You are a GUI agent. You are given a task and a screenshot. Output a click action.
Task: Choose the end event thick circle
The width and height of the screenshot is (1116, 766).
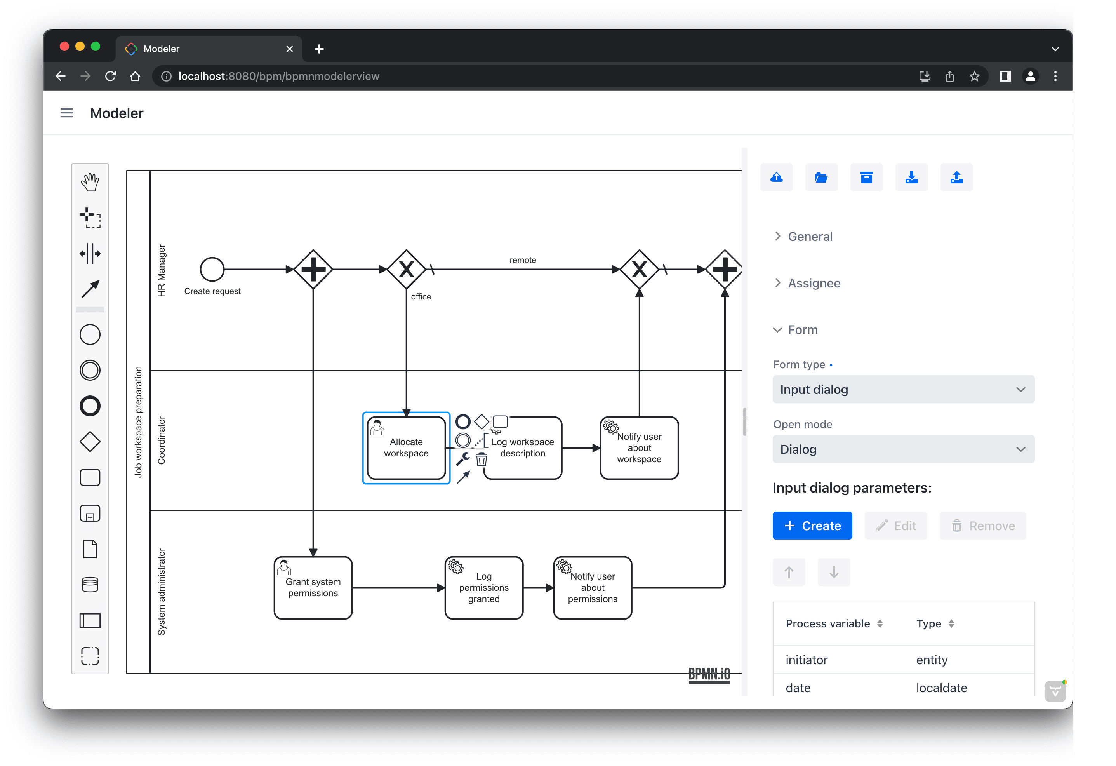point(90,406)
